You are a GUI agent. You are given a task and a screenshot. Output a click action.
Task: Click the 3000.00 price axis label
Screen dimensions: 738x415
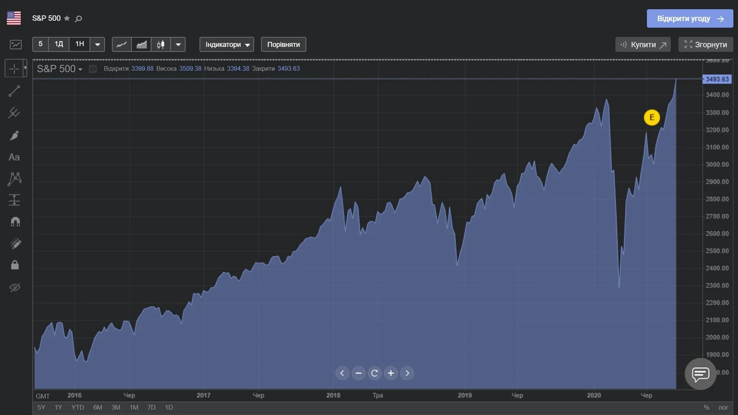click(717, 164)
